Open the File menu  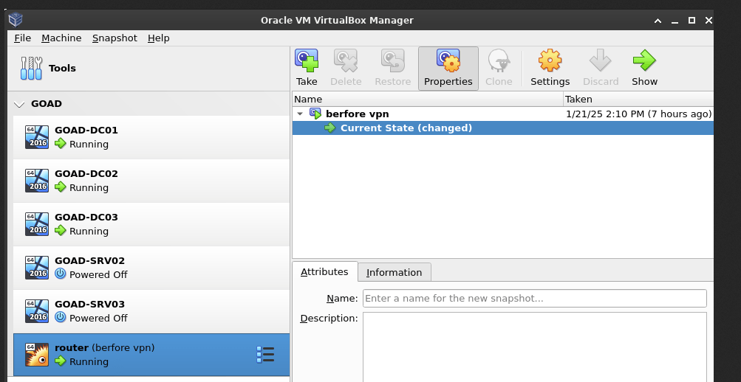22,38
